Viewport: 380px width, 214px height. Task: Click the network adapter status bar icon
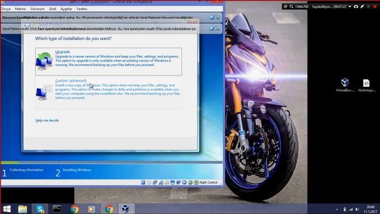(155, 182)
